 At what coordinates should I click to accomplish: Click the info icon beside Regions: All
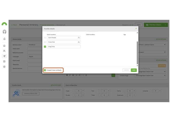tap(132, 25)
